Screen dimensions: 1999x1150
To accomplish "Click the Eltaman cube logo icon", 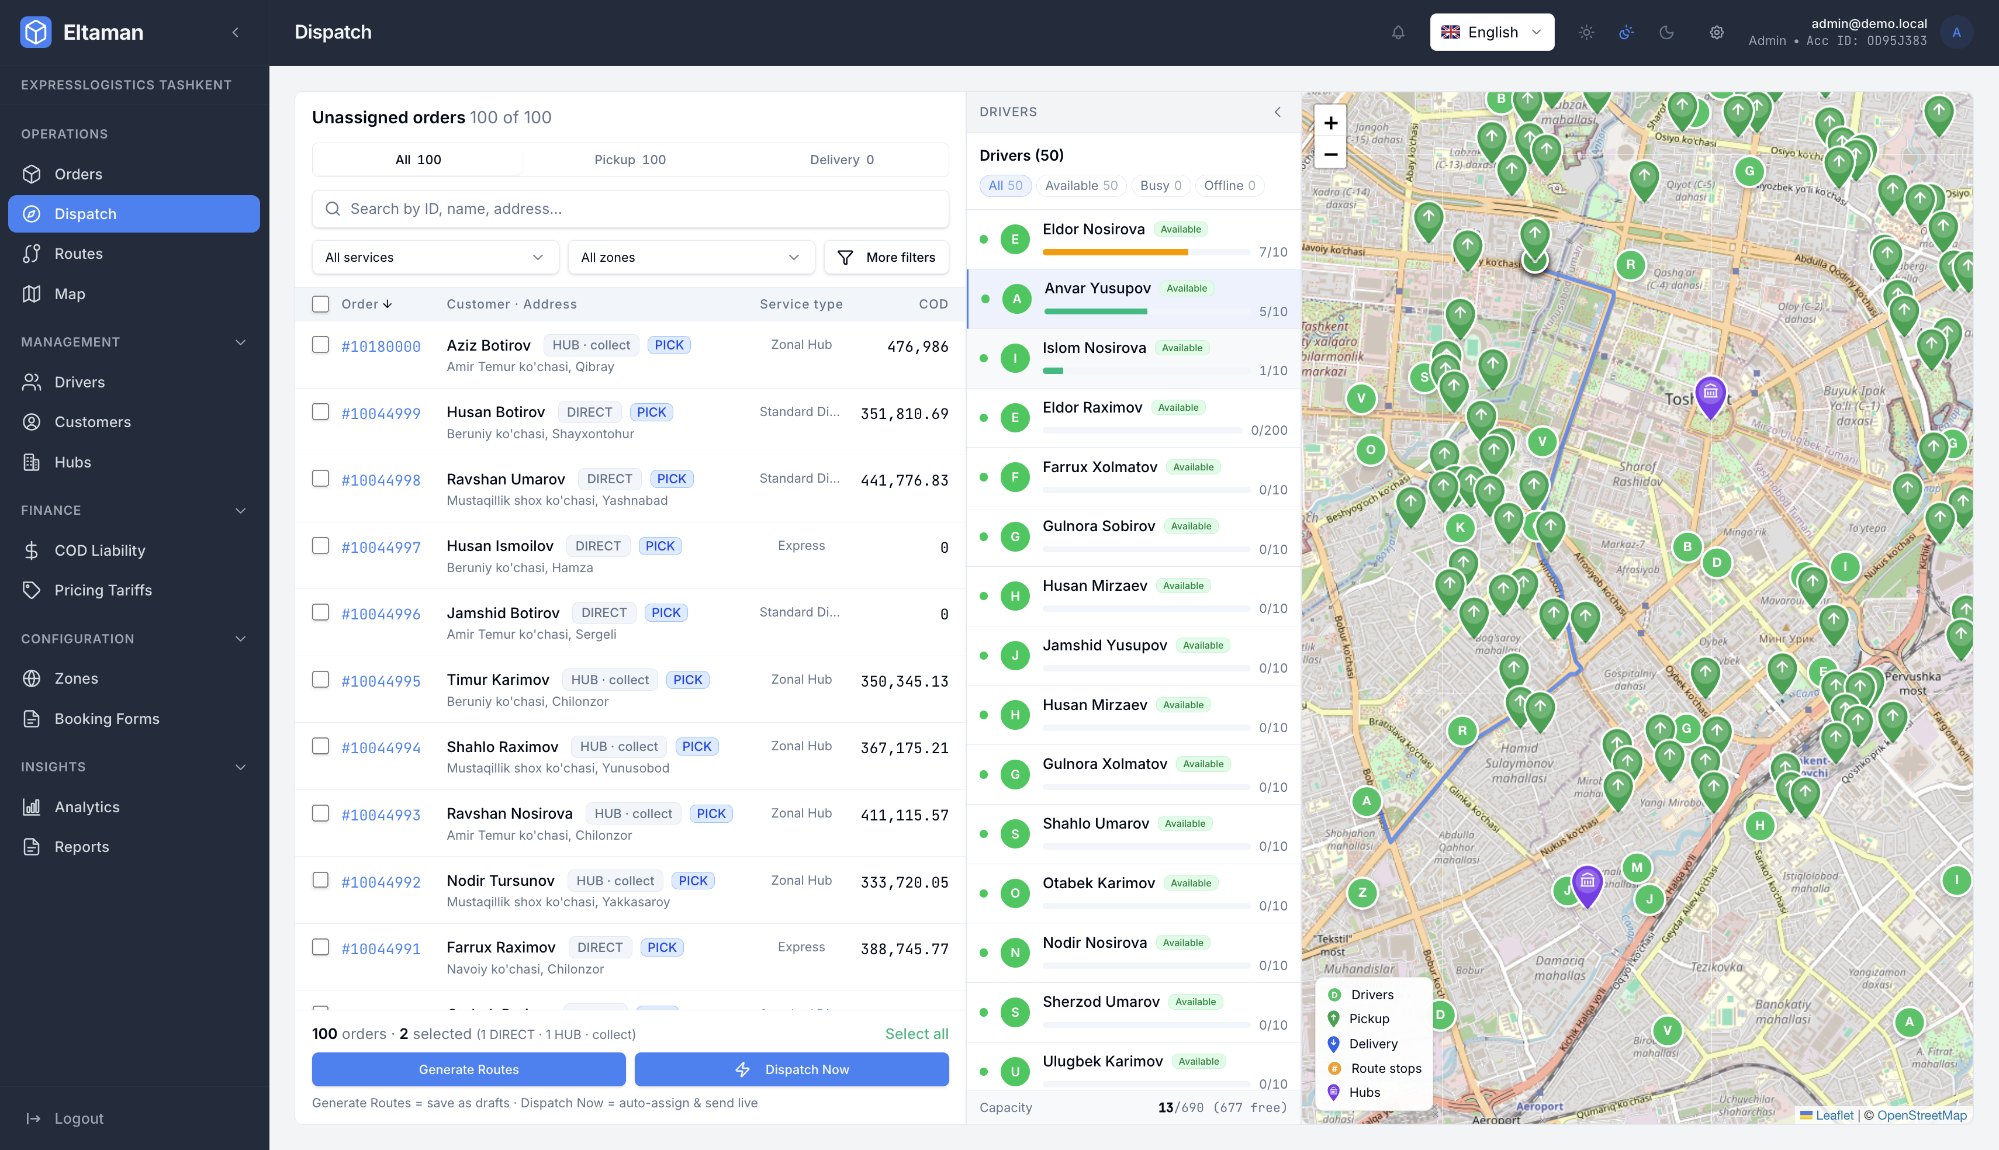I will tap(36, 32).
